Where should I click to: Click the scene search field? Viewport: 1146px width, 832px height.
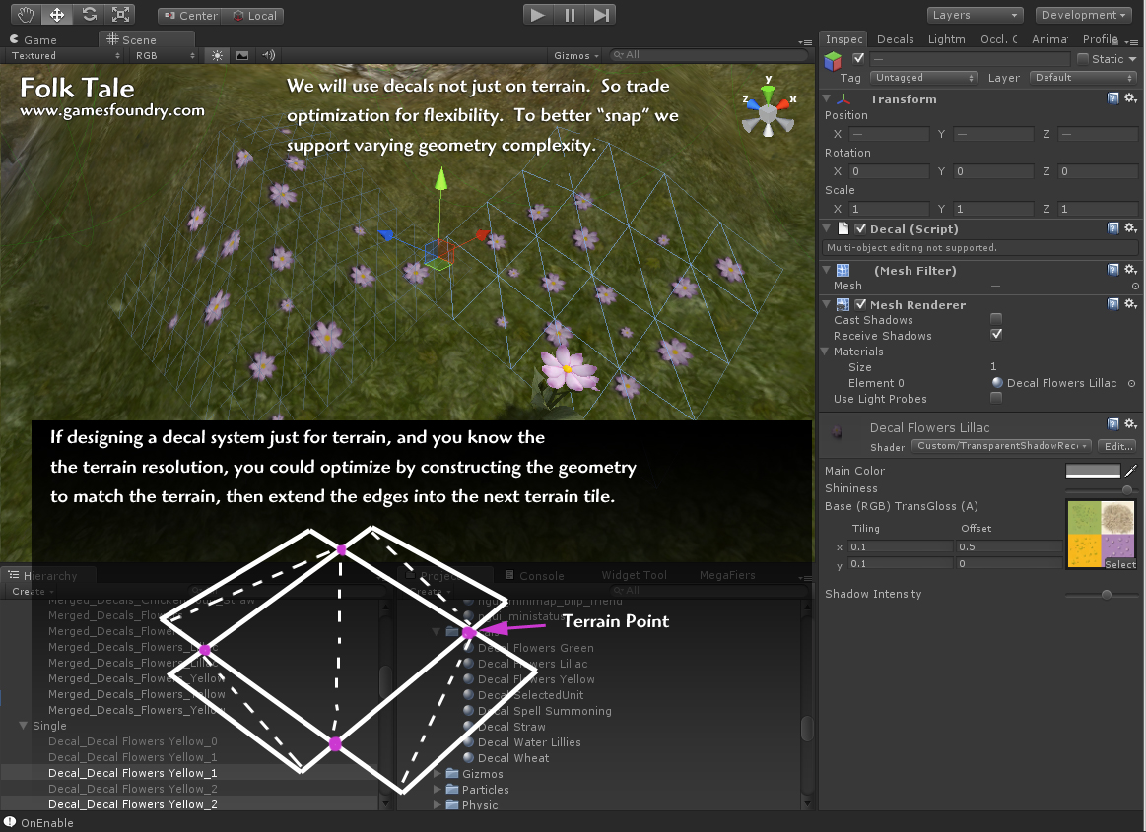tap(708, 55)
